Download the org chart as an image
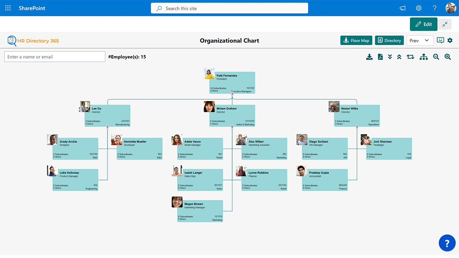Image resolution: width=459 pixels, height=258 pixels. (x=369, y=57)
